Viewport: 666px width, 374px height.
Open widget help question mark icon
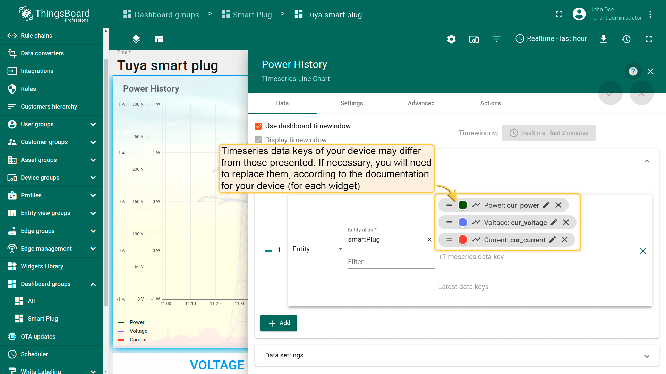coord(633,71)
